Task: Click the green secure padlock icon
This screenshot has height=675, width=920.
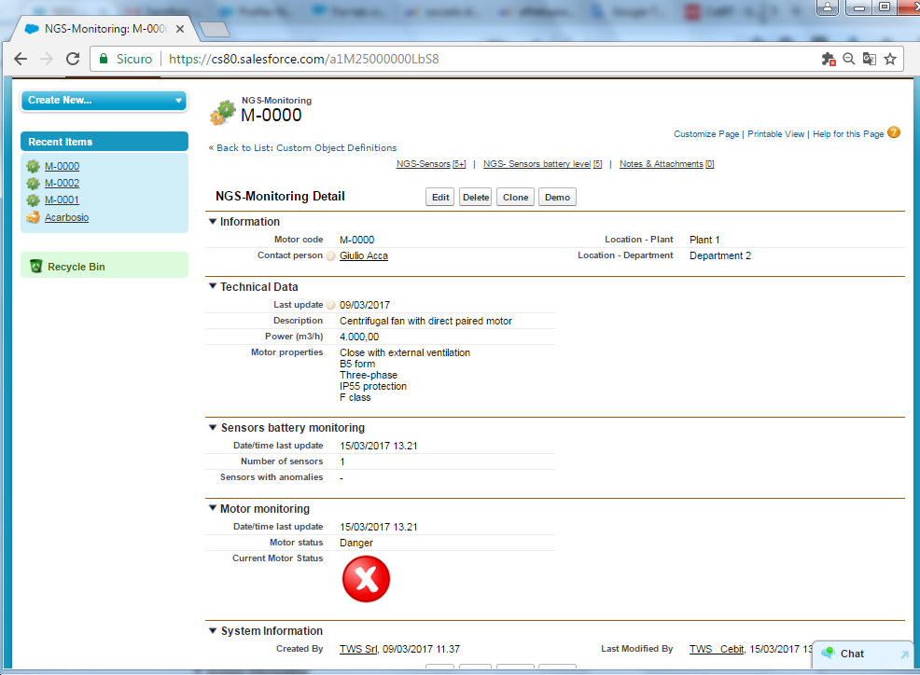Action: [104, 59]
